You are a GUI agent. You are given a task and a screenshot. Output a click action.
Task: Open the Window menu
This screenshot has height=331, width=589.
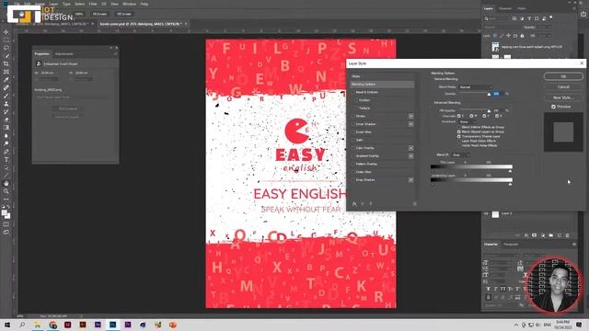tap(129, 4)
